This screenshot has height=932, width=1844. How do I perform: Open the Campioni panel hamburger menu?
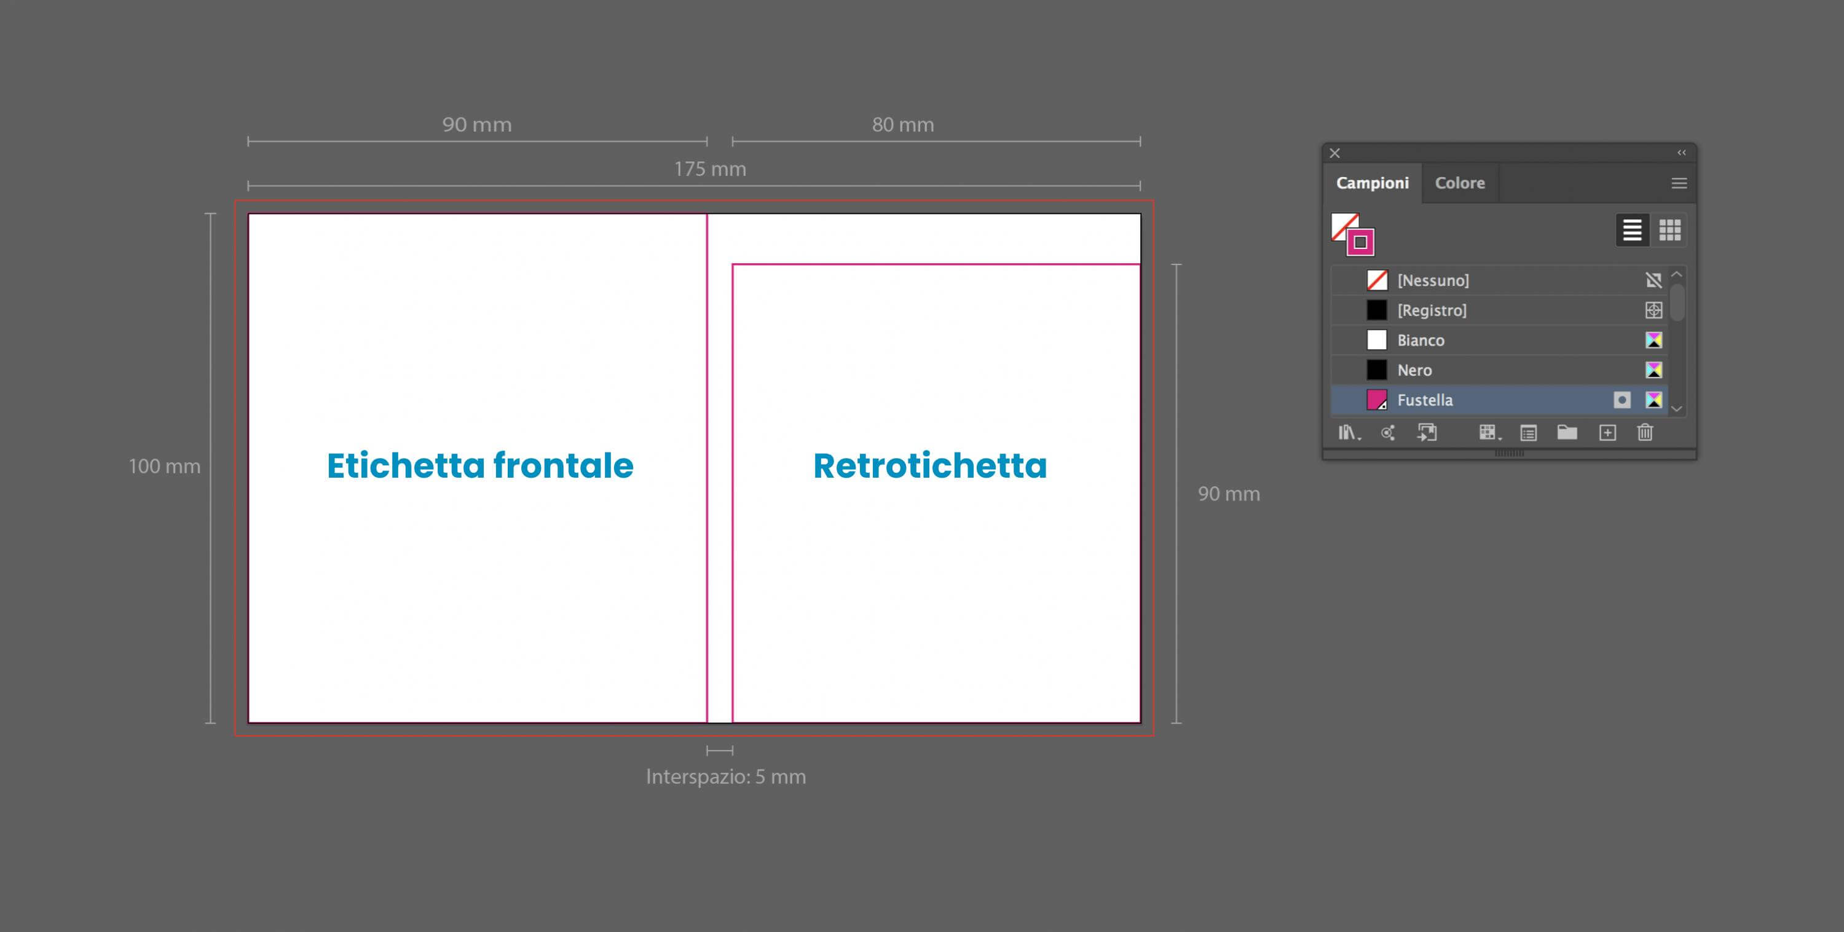click(x=1679, y=183)
